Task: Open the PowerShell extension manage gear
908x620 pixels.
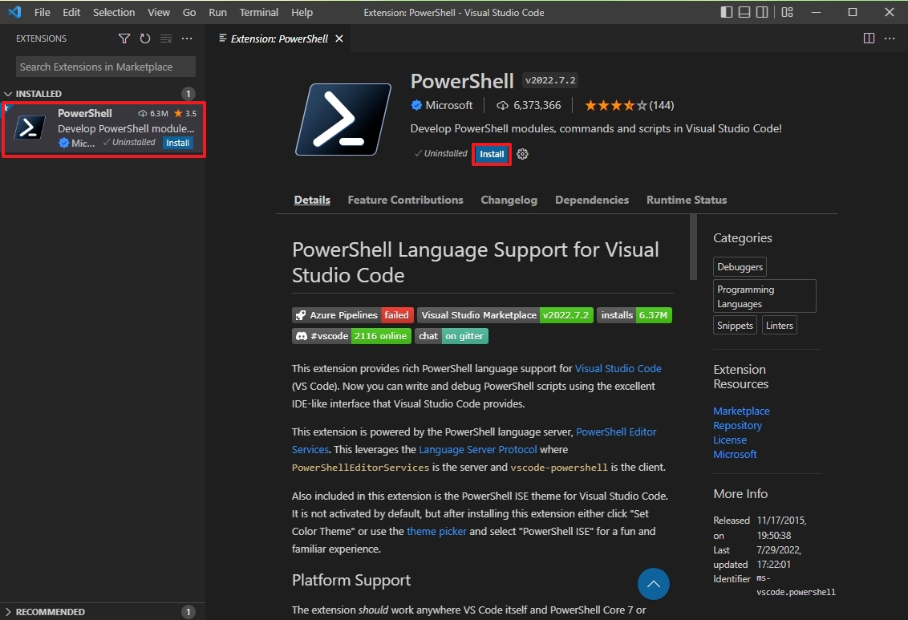Action: click(522, 154)
